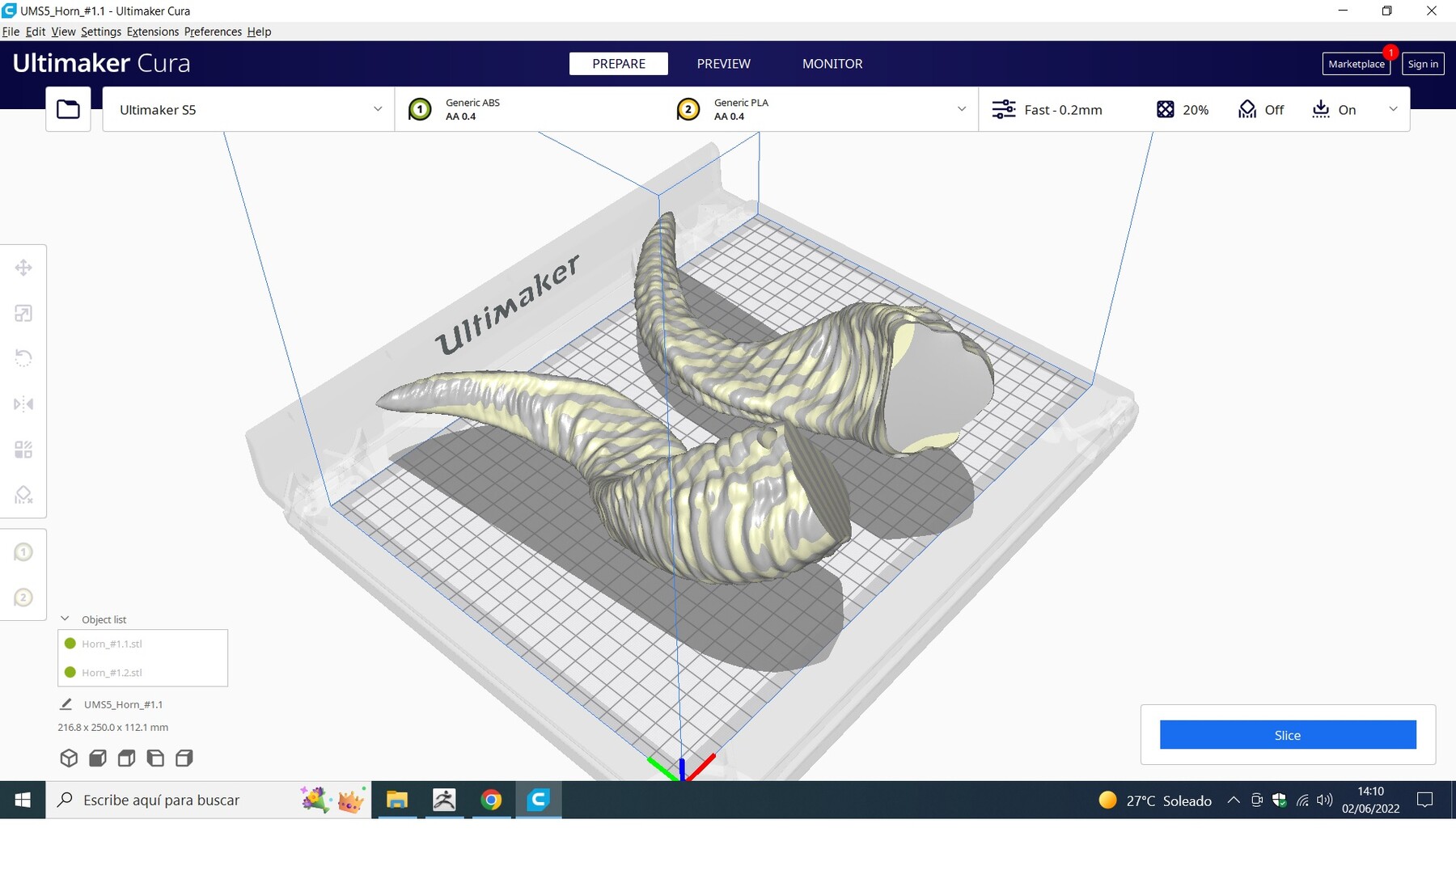Switch to the PREVIEW tab
Screen dimensions: 1456x887
click(723, 63)
